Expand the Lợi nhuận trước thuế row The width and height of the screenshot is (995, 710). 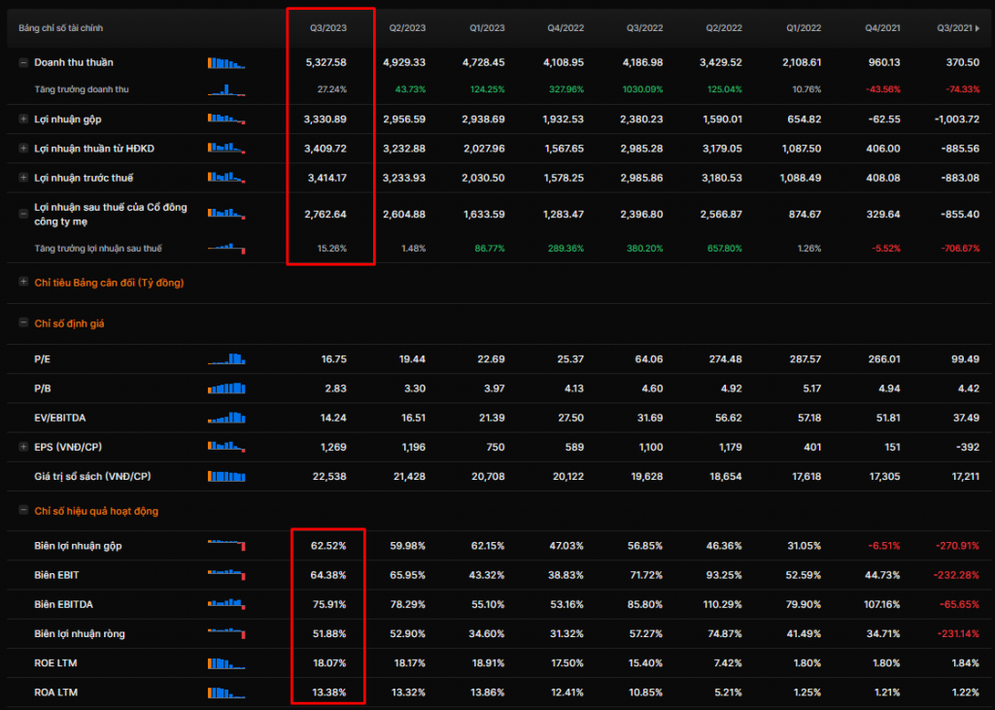pyautogui.click(x=22, y=178)
